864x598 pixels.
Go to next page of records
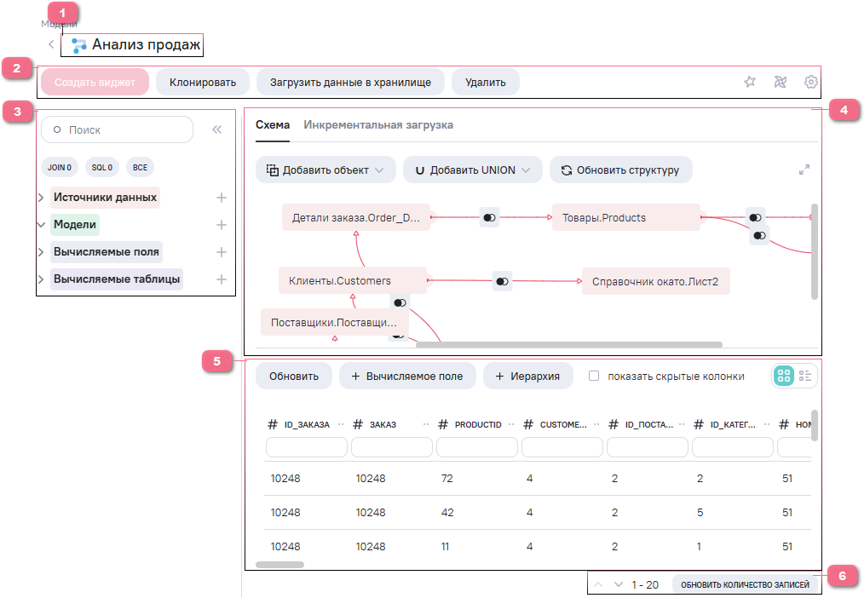tap(619, 584)
